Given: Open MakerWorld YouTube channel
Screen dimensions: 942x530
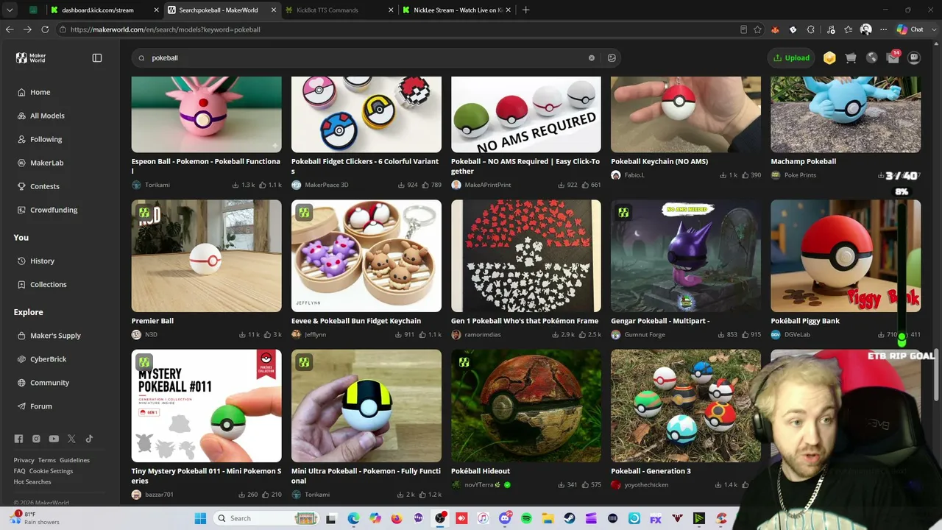Looking at the screenshot, I should point(54,439).
